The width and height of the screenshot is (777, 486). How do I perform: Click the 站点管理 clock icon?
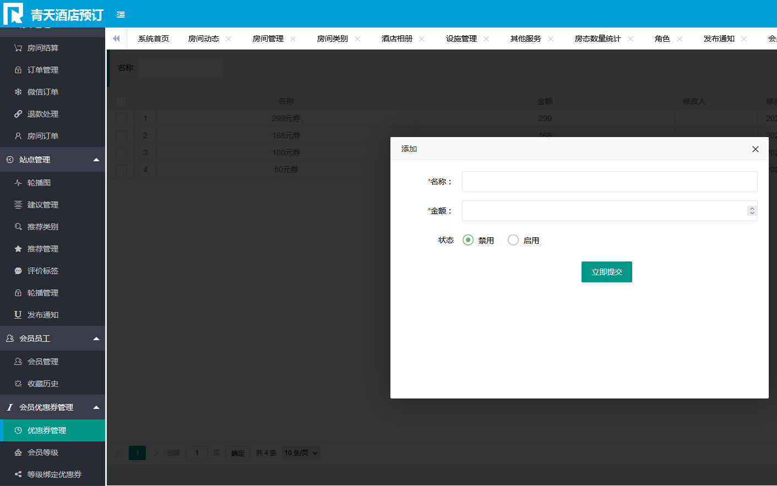pos(10,160)
